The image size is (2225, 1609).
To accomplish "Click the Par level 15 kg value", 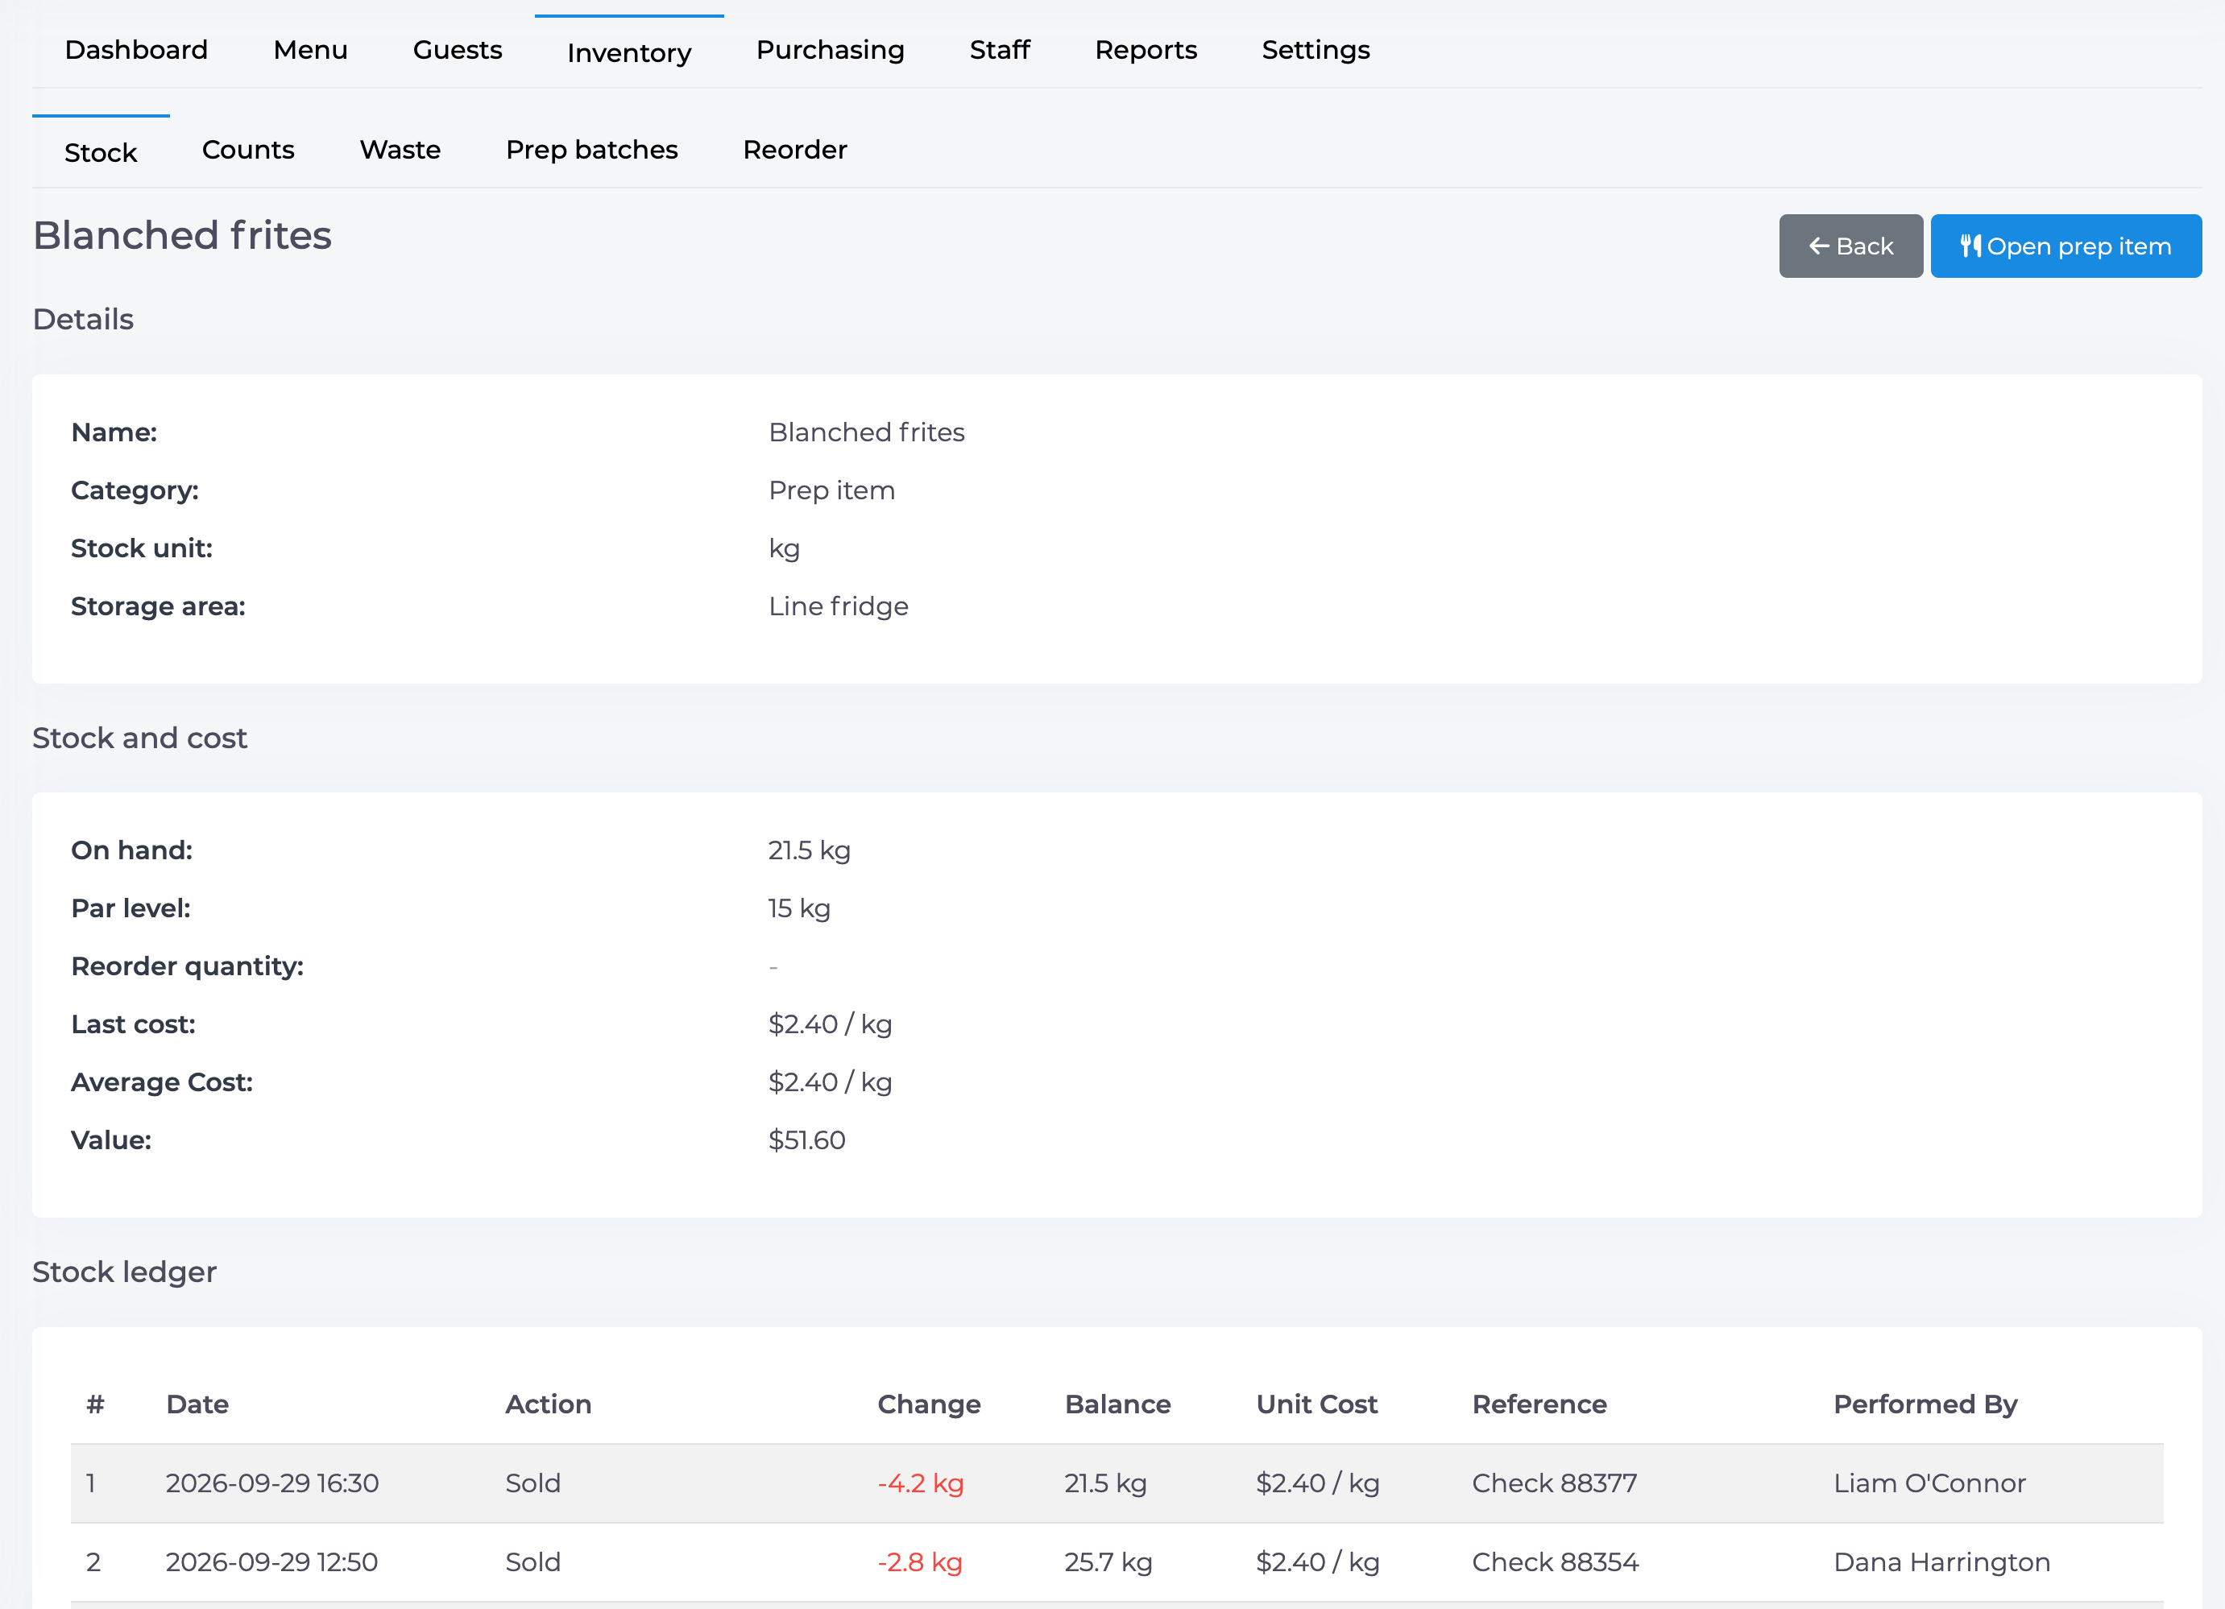I will click(798, 908).
